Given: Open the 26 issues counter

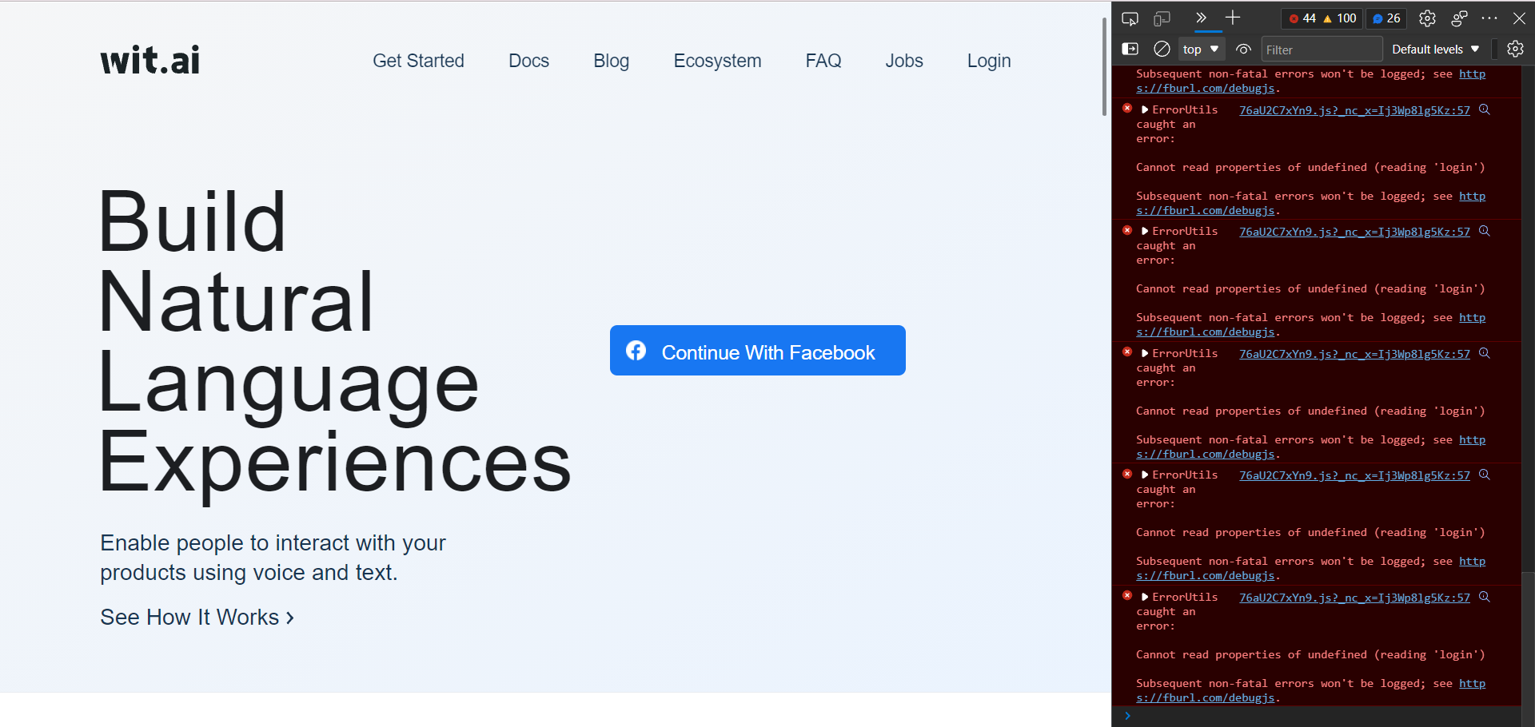Looking at the screenshot, I should [x=1386, y=18].
